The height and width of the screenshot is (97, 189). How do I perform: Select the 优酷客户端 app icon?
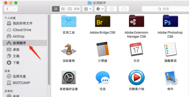(x=137, y=77)
